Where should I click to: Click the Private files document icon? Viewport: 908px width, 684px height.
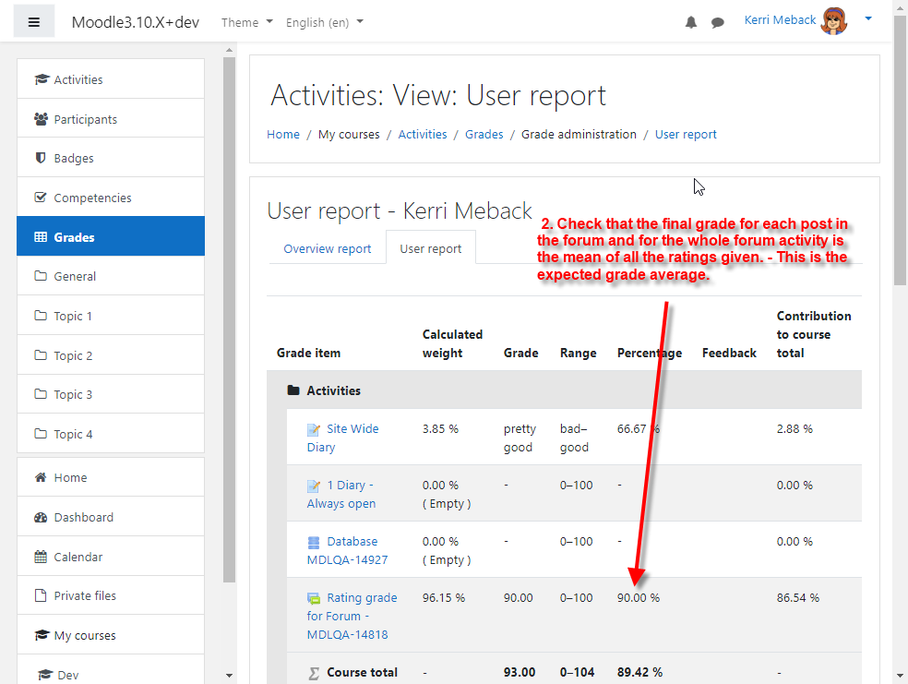pyautogui.click(x=41, y=595)
